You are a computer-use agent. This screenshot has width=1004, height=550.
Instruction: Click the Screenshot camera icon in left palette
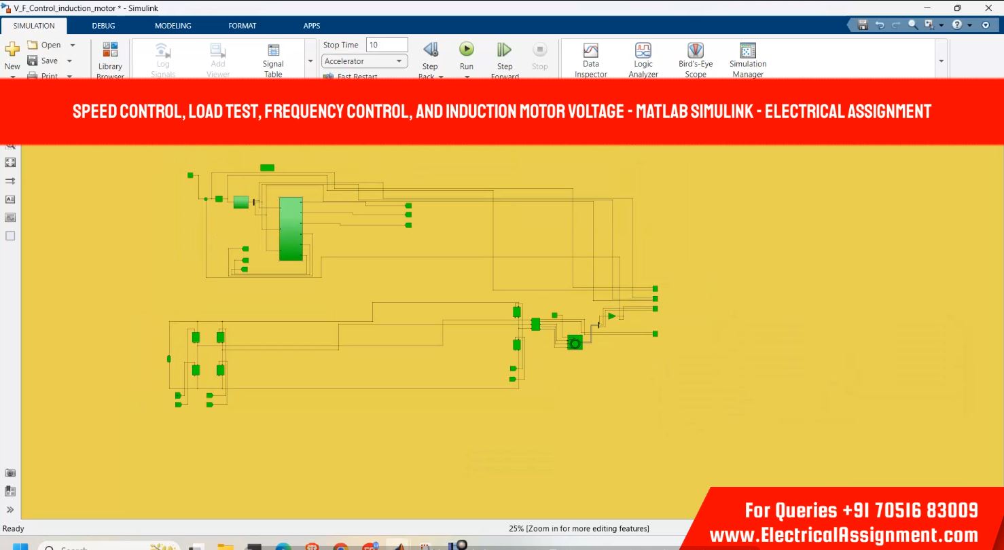(10, 473)
